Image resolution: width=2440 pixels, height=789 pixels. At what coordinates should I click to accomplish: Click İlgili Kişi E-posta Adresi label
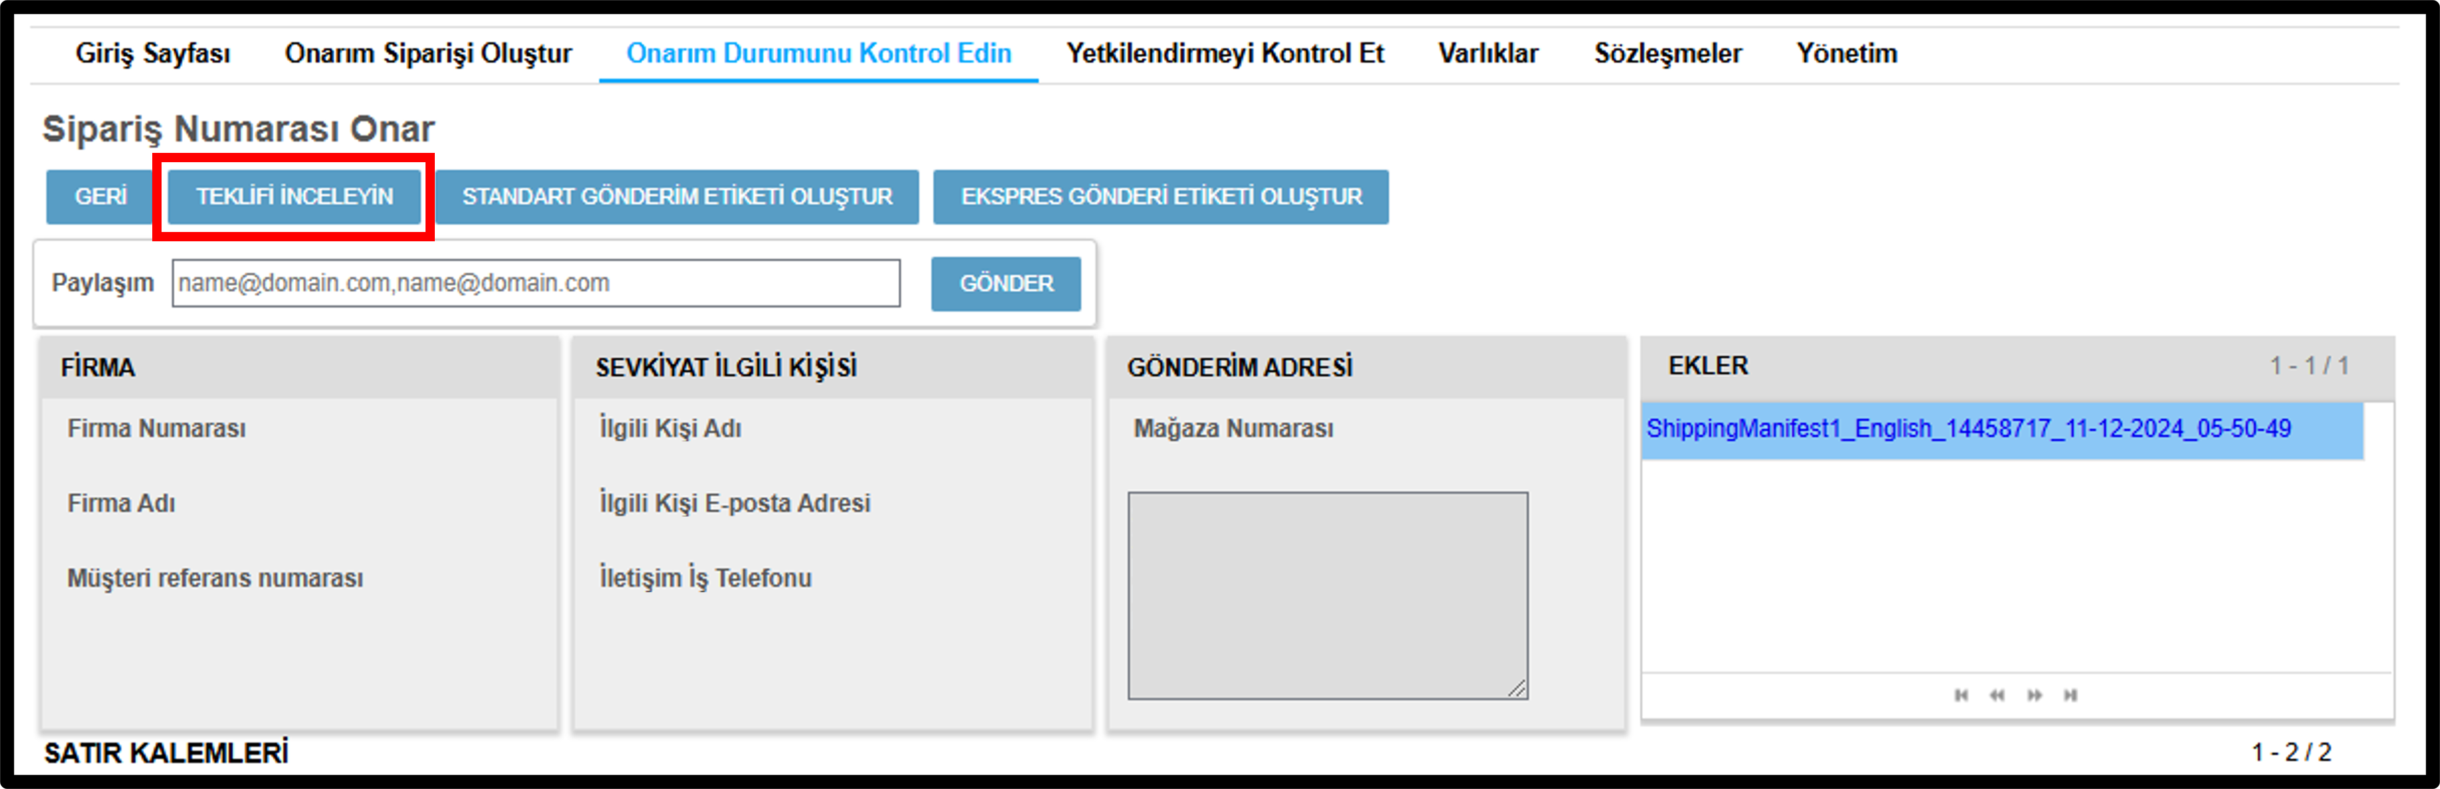735,504
